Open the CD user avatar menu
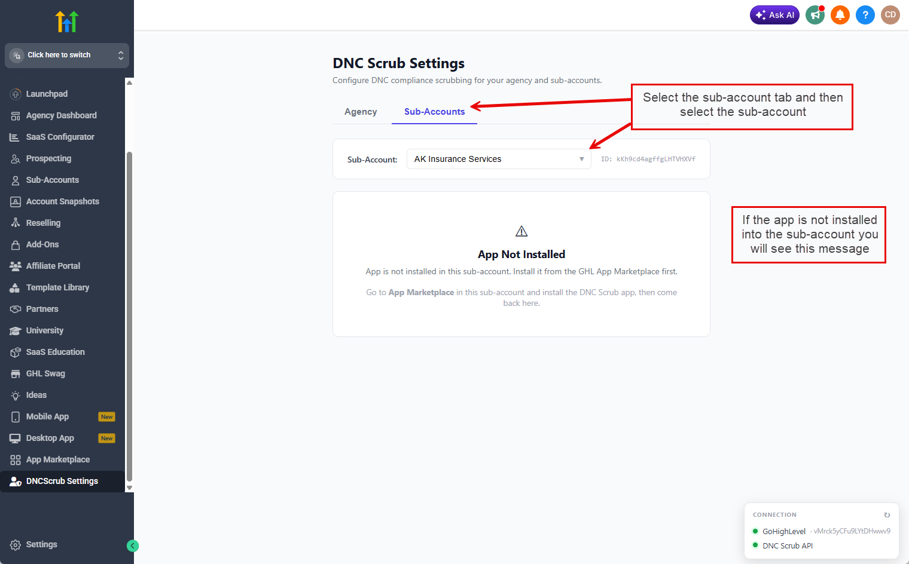The height and width of the screenshot is (564, 909). [890, 15]
